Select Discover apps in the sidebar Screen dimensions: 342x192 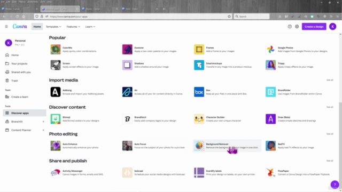coord(25,113)
